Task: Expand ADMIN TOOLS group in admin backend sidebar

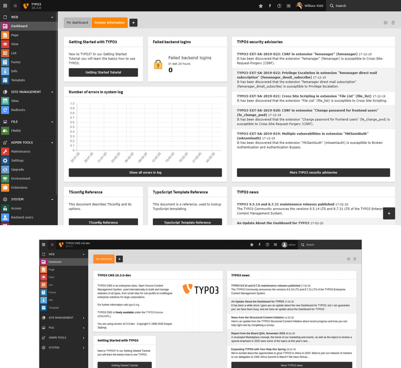Action: tap(63, 338)
